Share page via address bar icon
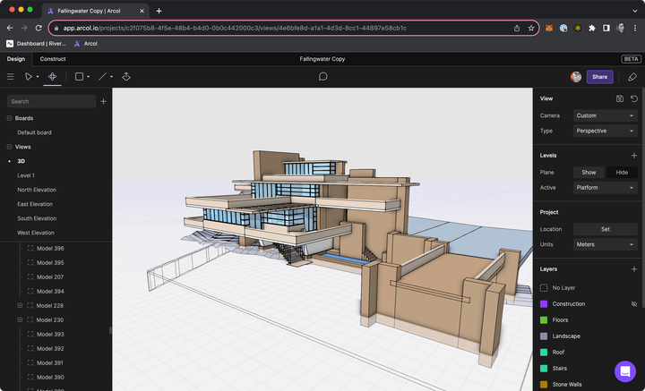The image size is (645, 391). 517,28
